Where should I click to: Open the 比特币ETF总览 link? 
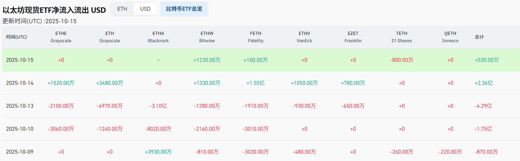184,9
